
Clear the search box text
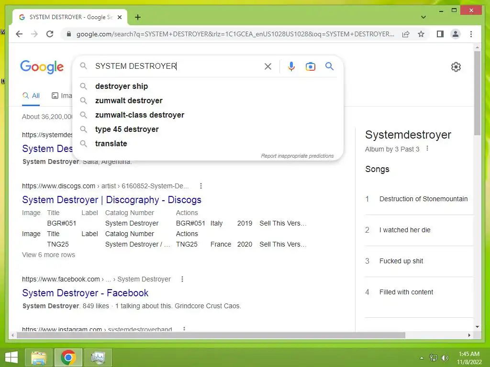[268, 66]
